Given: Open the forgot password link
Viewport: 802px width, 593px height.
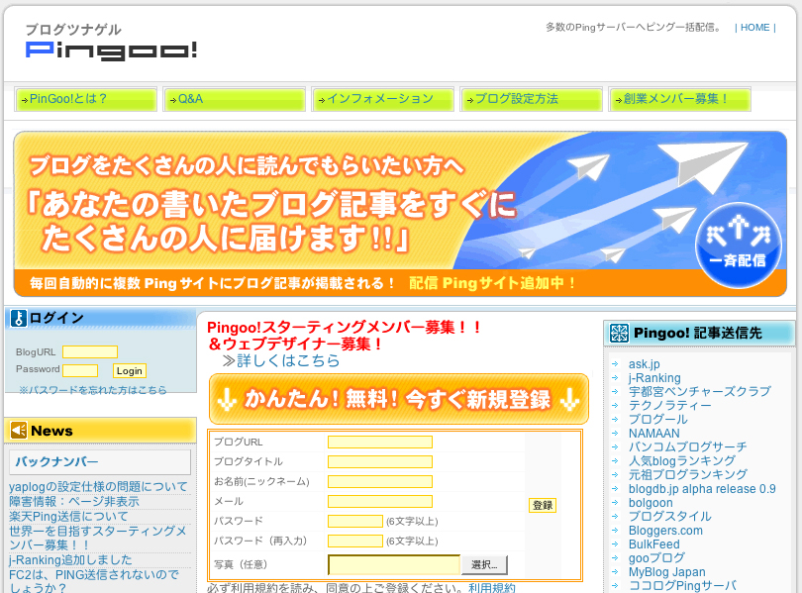Looking at the screenshot, I should click(93, 390).
